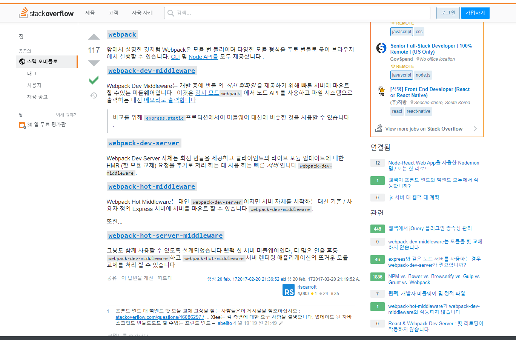Image resolution: width=516 pixels, height=340 pixels.
Task: Click the 가입하기 button
Action: pos(475,13)
